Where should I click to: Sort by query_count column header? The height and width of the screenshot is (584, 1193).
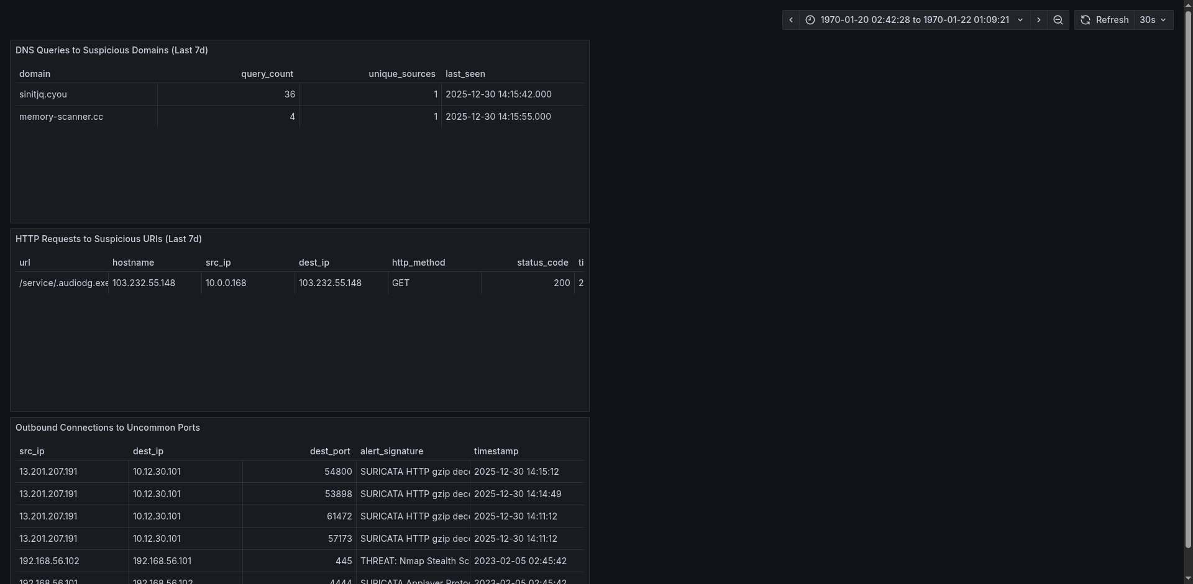(267, 74)
